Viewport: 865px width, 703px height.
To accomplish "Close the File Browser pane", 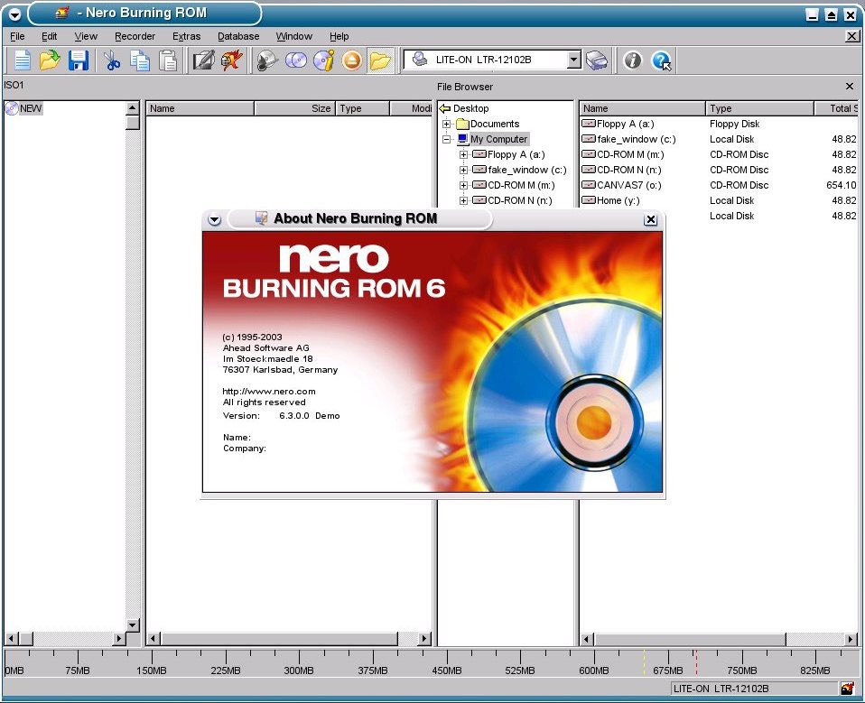I will 850,86.
